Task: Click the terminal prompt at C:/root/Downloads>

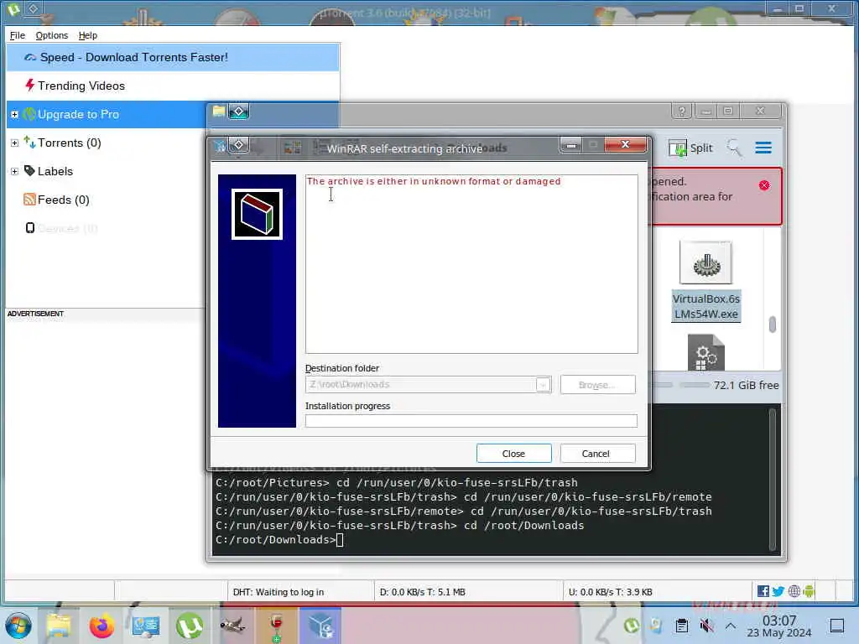Action: tap(275, 540)
